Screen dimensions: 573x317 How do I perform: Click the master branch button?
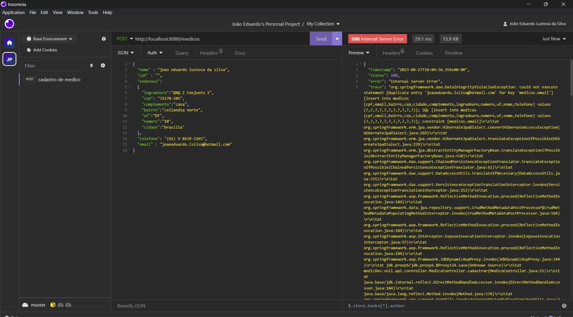(34, 305)
